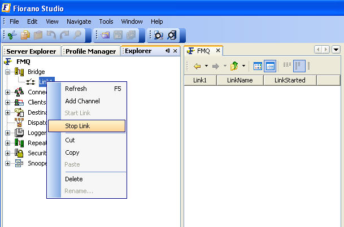This screenshot has height=227, width=344.
Task: Click the Repeater node icon in tree
Action: tap(19, 143)
